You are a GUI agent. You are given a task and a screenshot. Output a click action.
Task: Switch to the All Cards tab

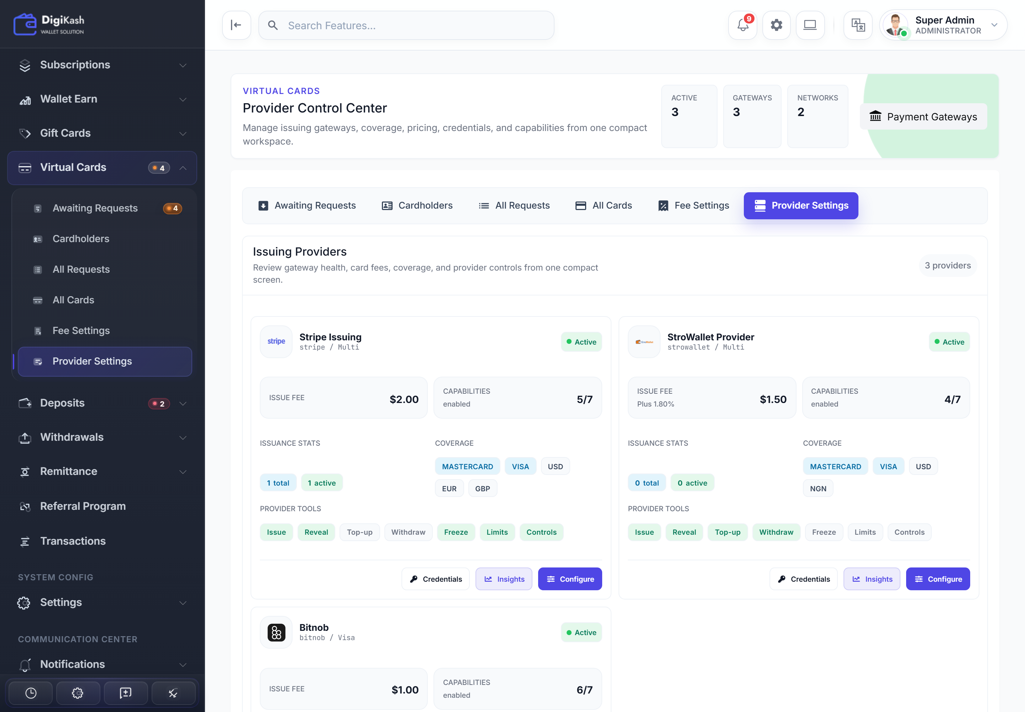pyautogui.click(x=604, y=206)
